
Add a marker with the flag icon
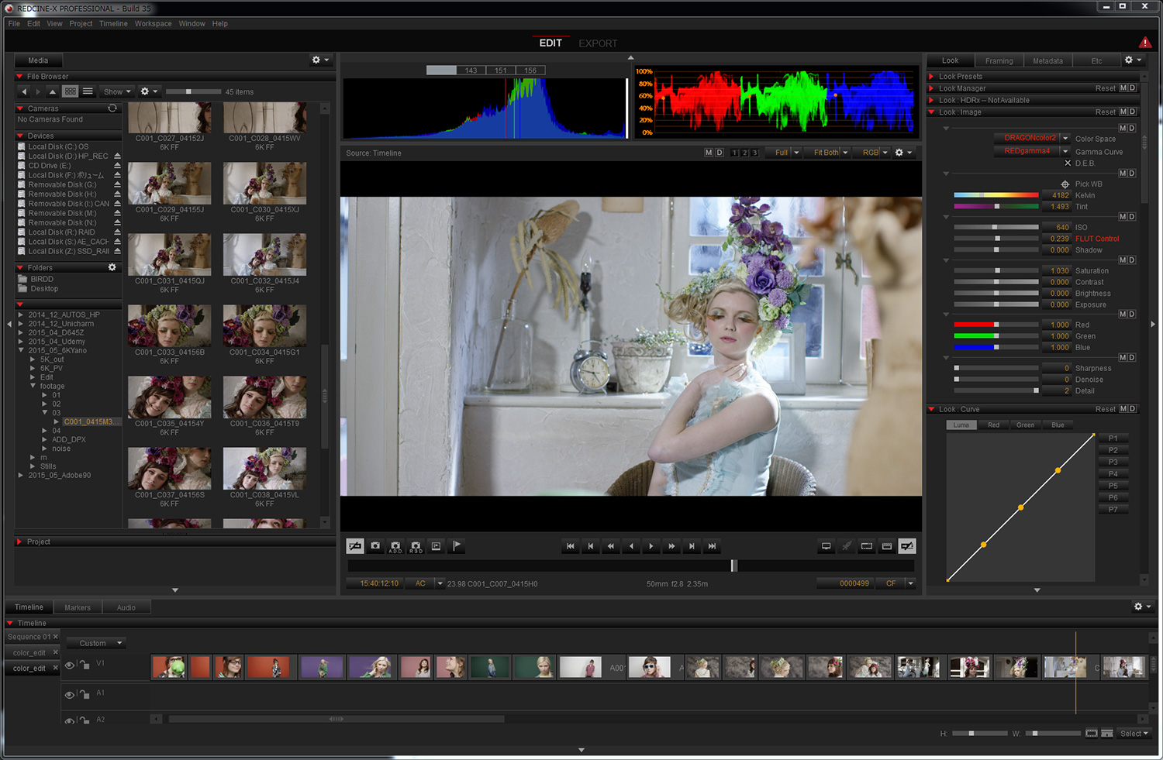457,546
